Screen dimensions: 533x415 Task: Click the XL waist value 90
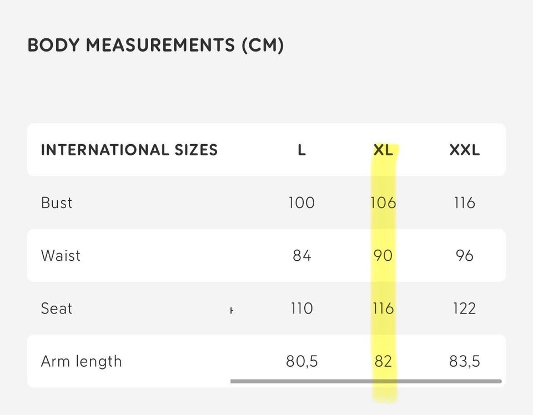pos(383,256)
